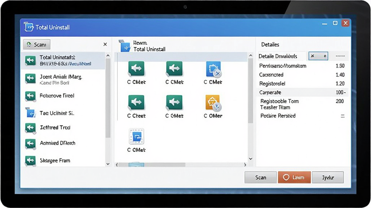
Task: Select the 'Achniied DRach' entry icon
Action: coord(30,144)
